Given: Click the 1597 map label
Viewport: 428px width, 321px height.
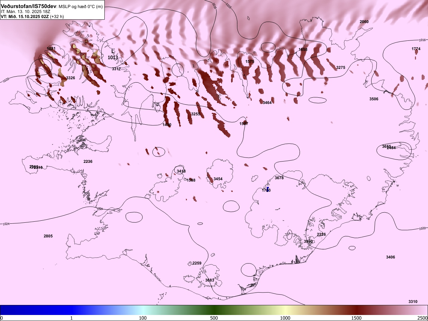Looking at the screenshot, I should pos(244,124).
